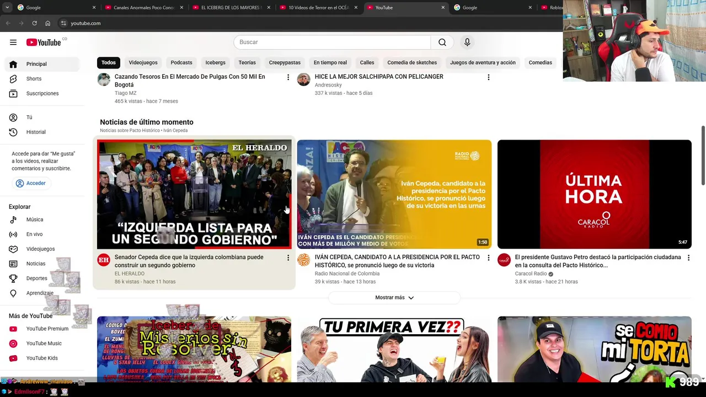
Task: Open EL HERALDO channel avatar
Action: (104, 260)
